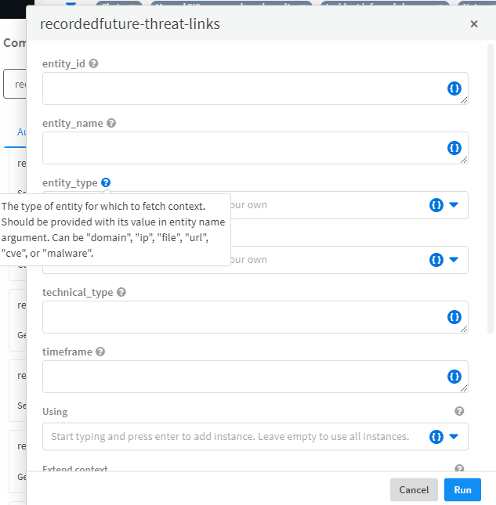Click help icon on Using row
Screen dimensions: 496x505
click(x=459, y=411)
